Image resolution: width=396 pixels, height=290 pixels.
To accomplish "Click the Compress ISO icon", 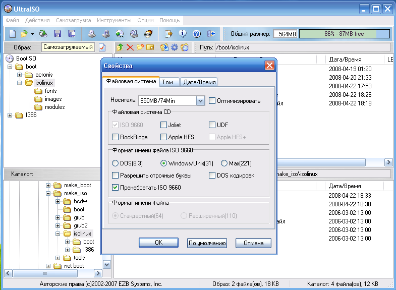I will tap(120, 34).
